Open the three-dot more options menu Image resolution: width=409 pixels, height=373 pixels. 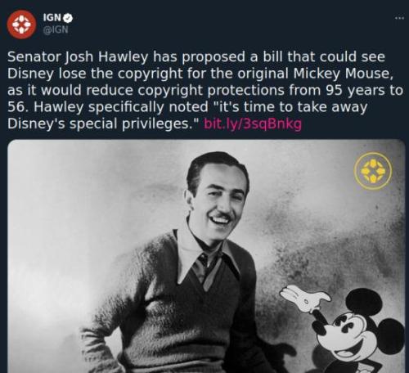tap(399, 18)
